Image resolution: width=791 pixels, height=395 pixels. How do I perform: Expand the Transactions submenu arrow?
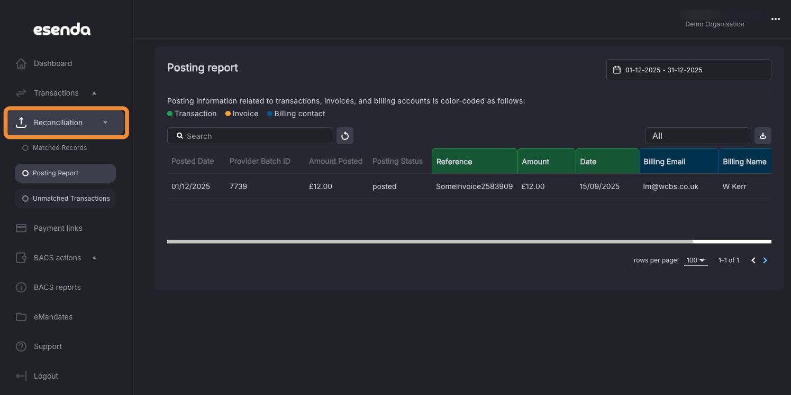point(94,93)
